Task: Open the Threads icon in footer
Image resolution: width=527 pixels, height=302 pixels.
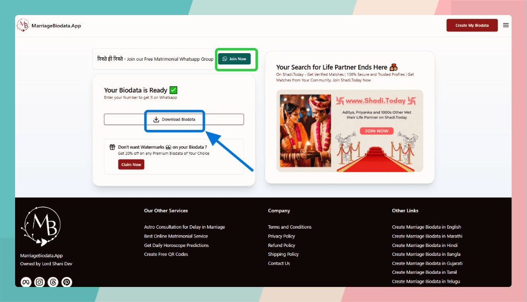Action: [53, 282]
